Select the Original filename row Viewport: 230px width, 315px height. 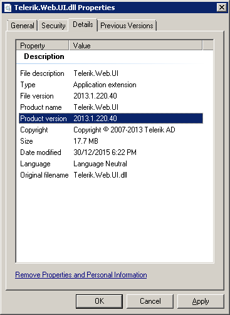click(111, 175)
